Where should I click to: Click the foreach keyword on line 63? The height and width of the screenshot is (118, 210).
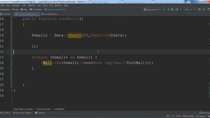tap(39, 57)
